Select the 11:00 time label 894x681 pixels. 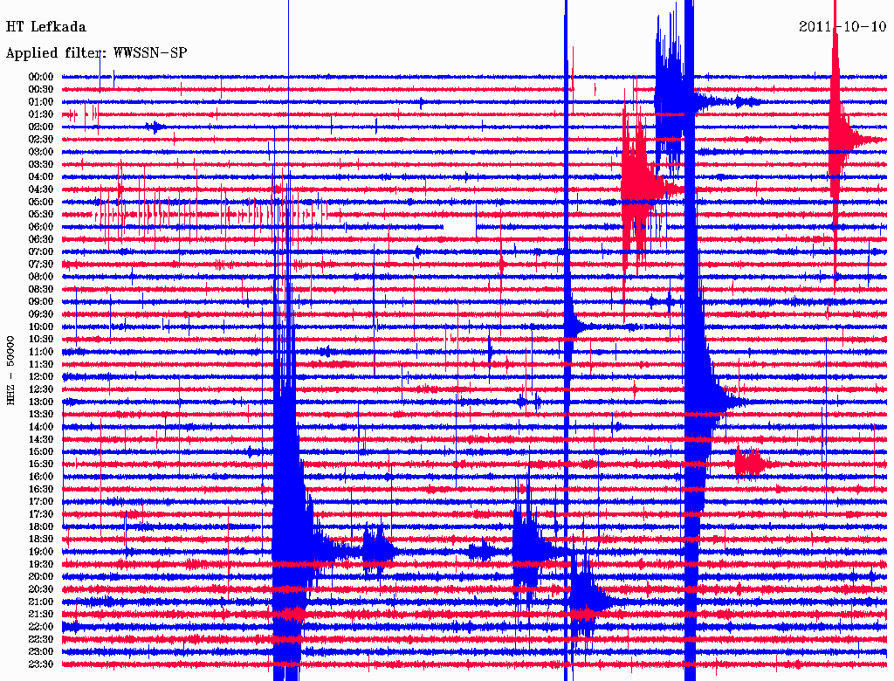tap(41, 352)
